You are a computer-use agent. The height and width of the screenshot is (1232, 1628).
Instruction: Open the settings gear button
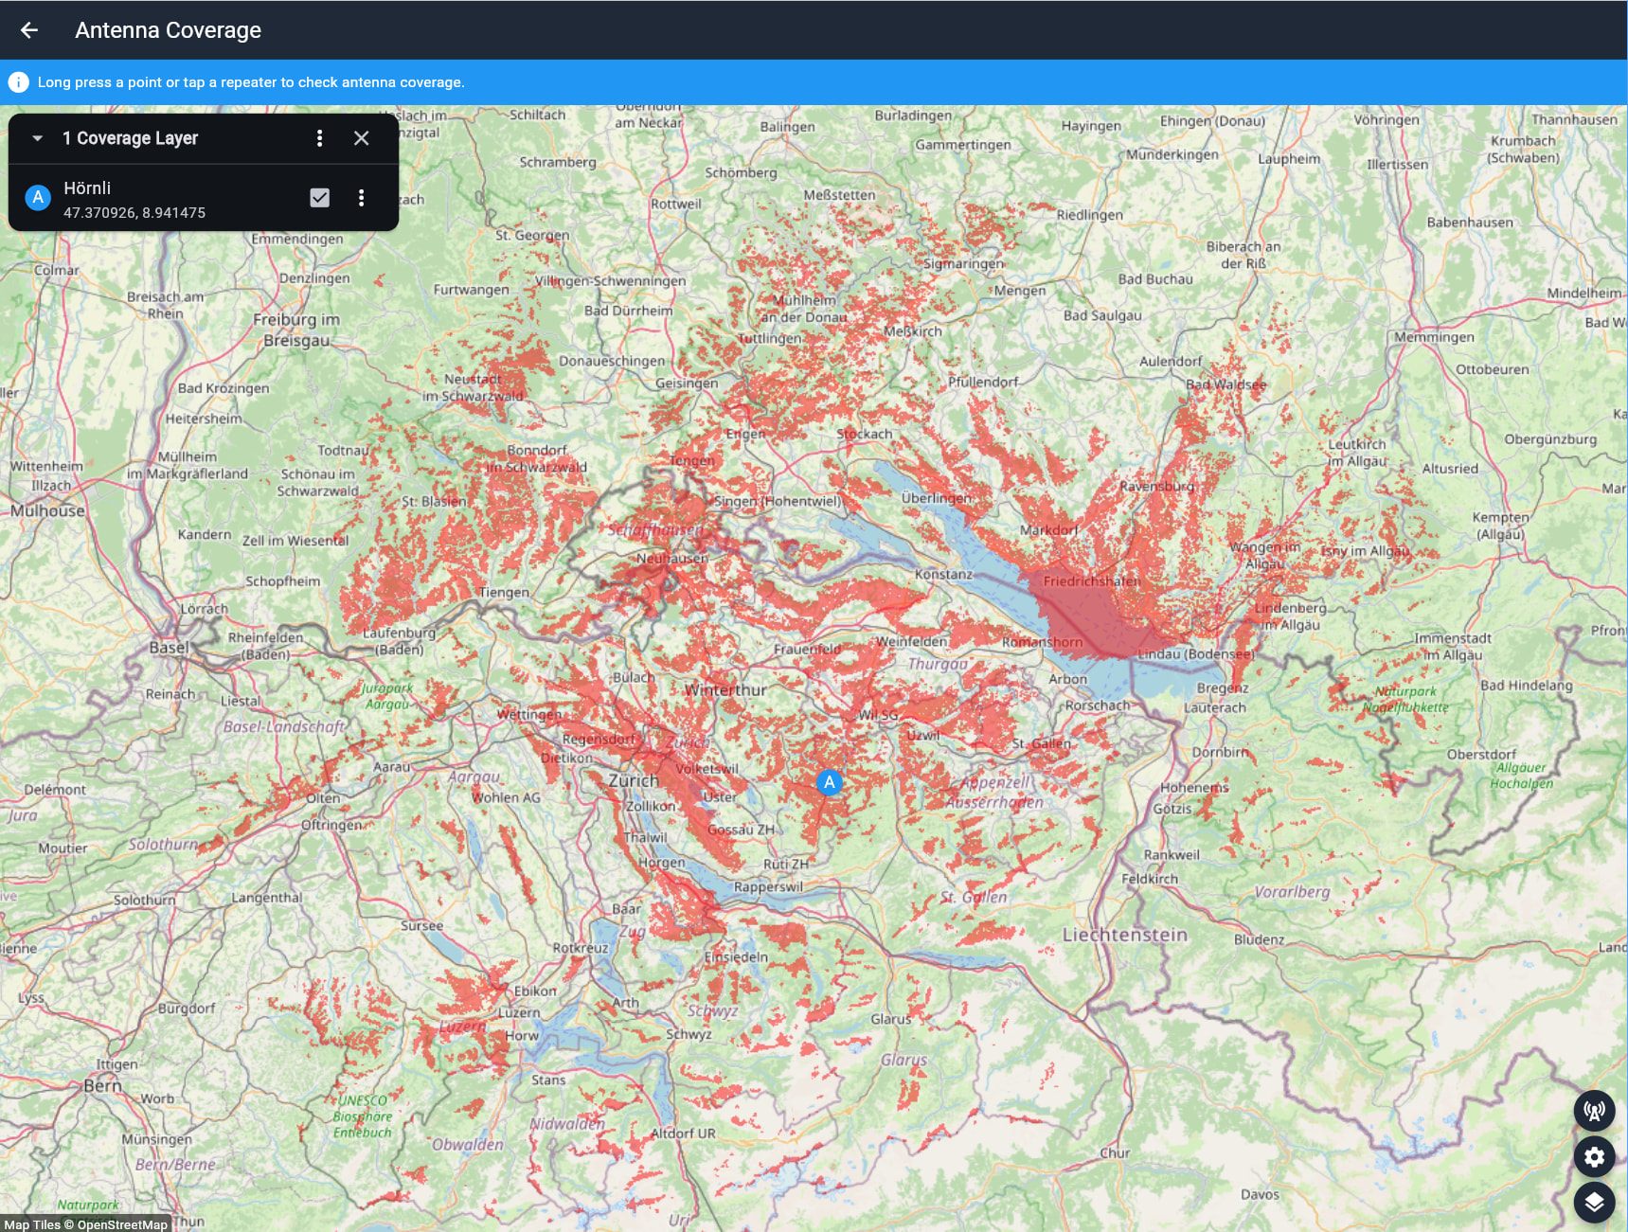(x=1594, y=1156)
